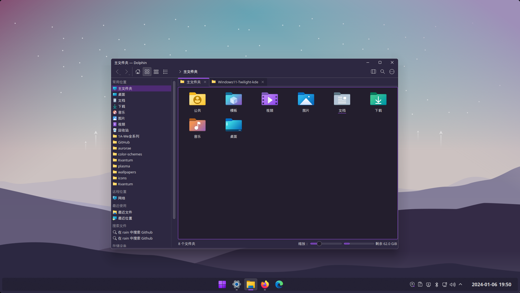Open 1A-We全系列 sidebar bookmark
The width and height of the screenshot is (520, 293).
pyautogui.click(x=141, y=136)
